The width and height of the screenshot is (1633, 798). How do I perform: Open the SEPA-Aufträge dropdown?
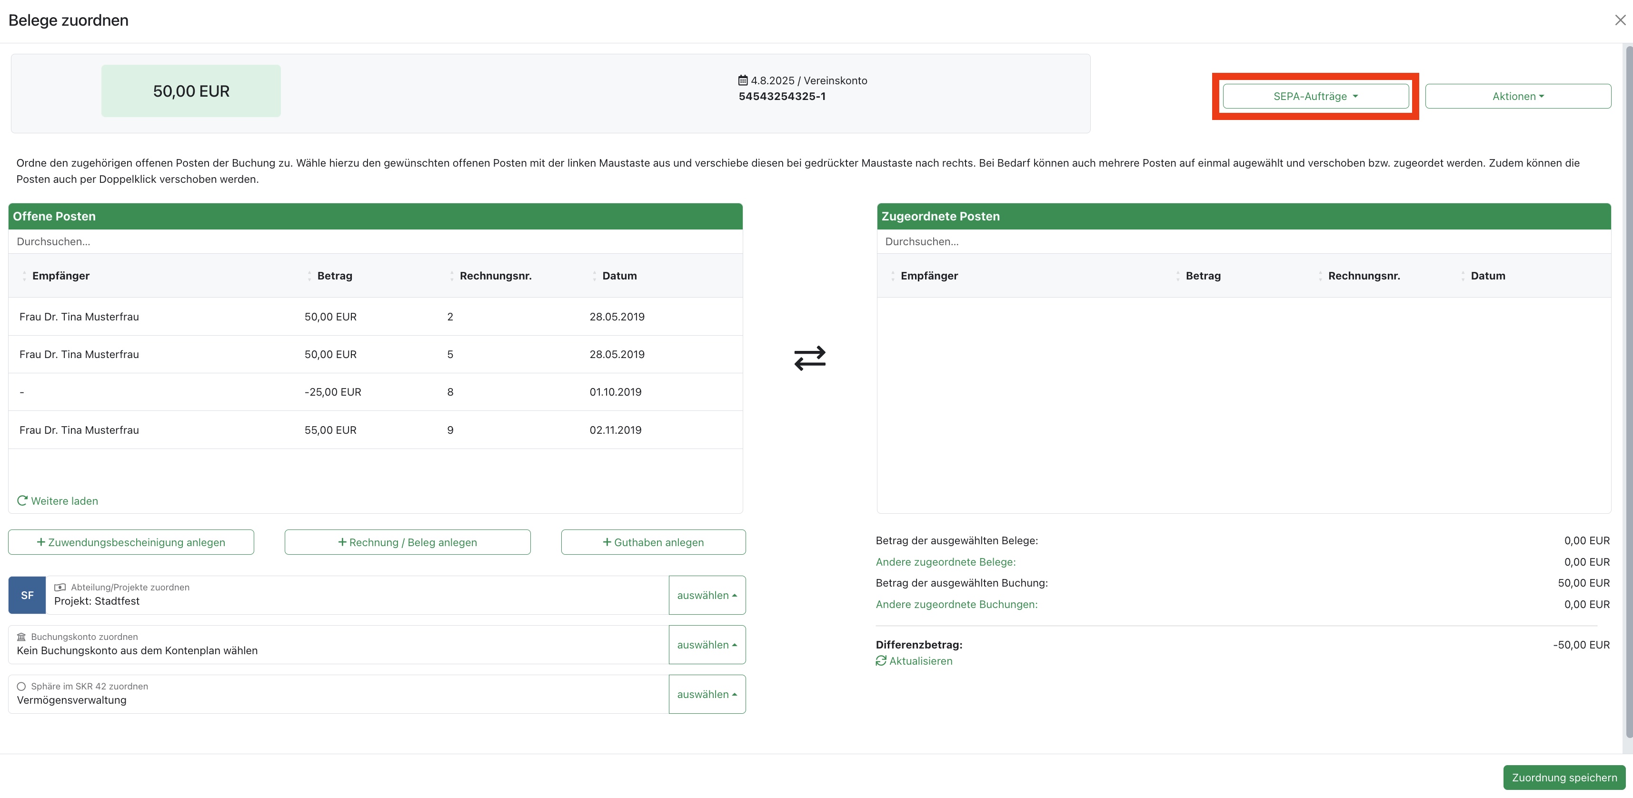point(1315,96)
